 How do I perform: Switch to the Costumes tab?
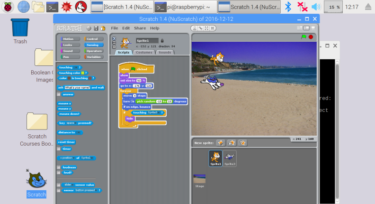point(144,52)
